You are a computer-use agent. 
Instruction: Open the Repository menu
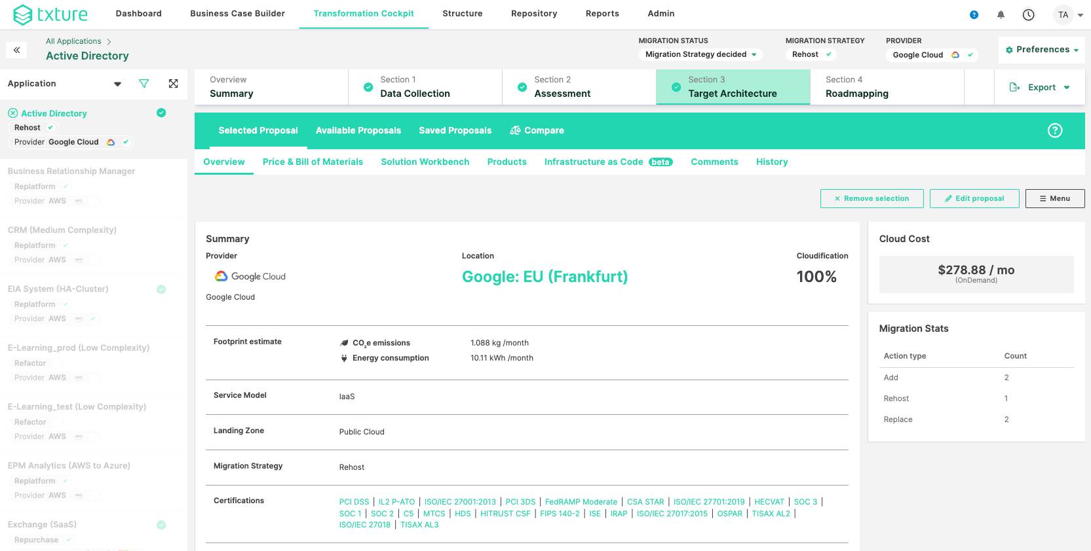coord(534,14)
